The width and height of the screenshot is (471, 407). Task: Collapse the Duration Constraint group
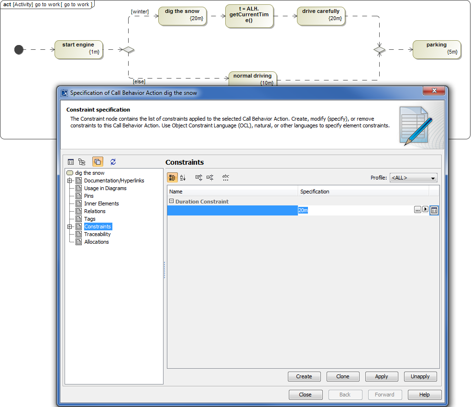point(171,202)
